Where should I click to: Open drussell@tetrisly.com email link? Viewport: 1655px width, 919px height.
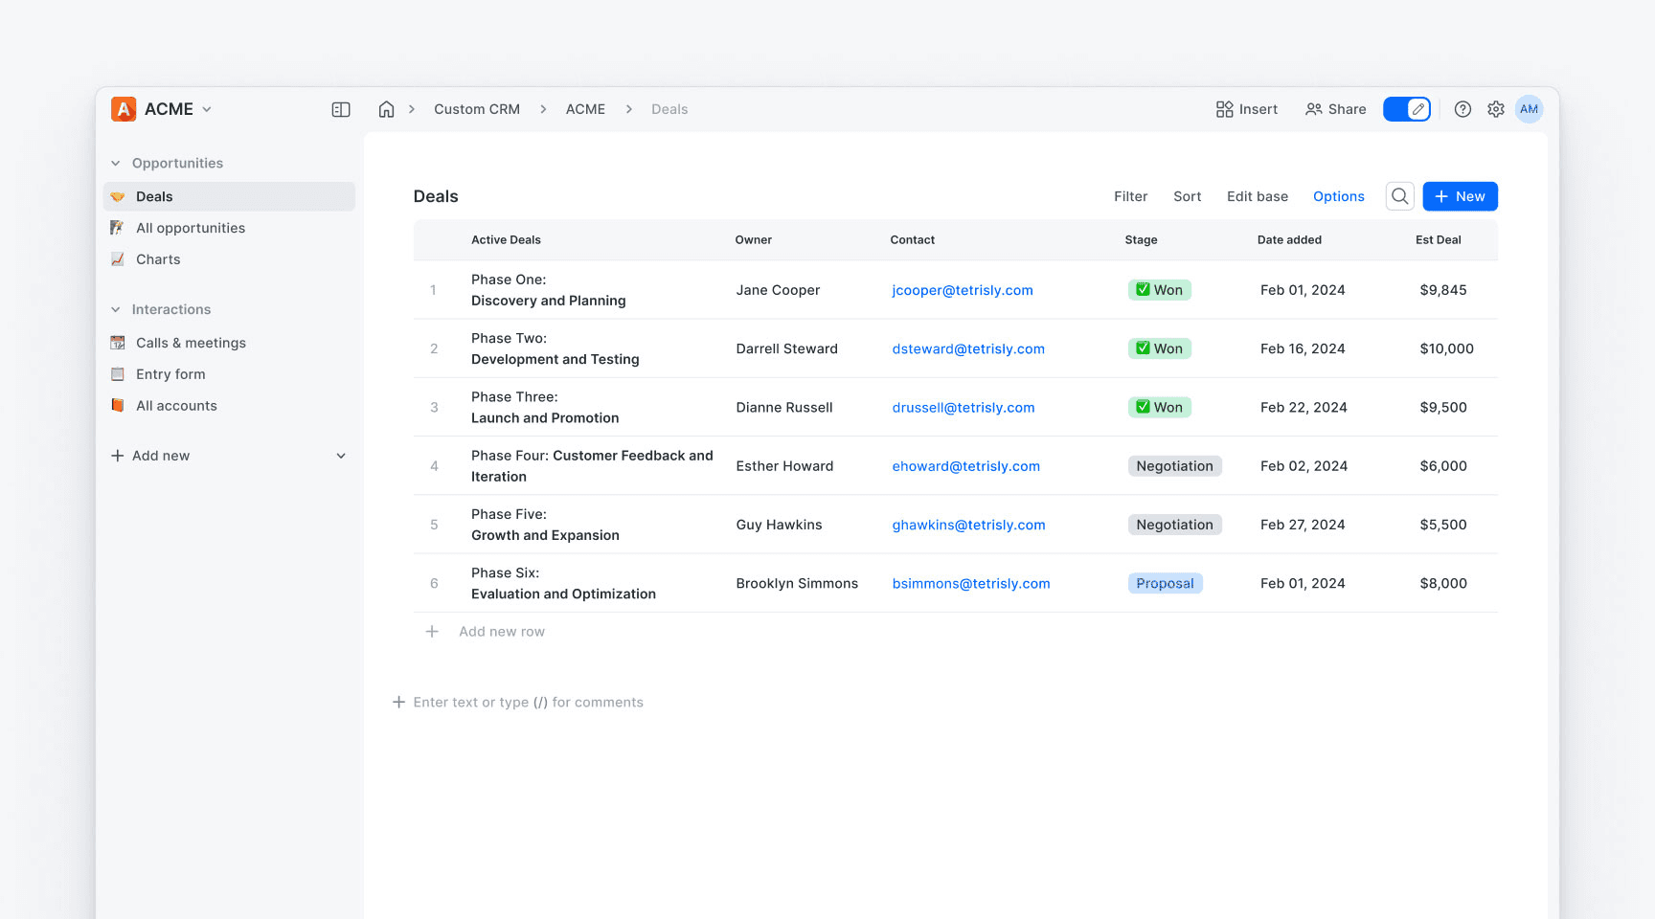pos(964,407)
